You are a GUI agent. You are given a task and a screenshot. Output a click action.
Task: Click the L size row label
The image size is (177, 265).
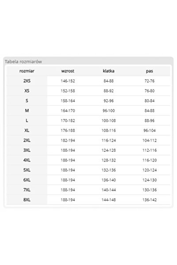[27, 120]
